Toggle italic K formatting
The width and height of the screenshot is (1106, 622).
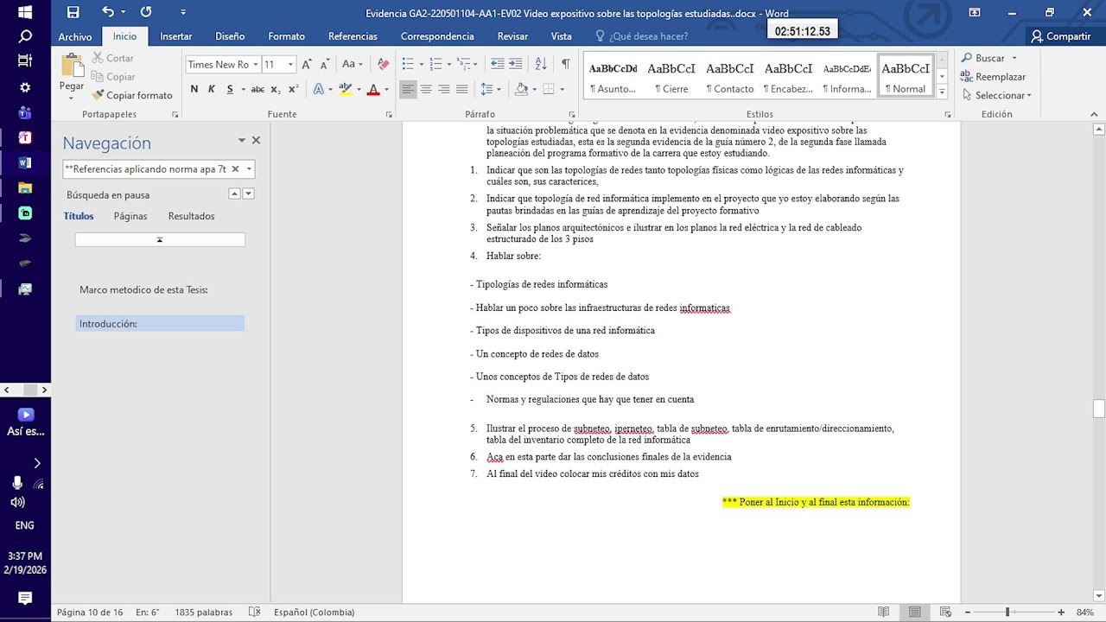pyautogui.click(x=212, y=89)
